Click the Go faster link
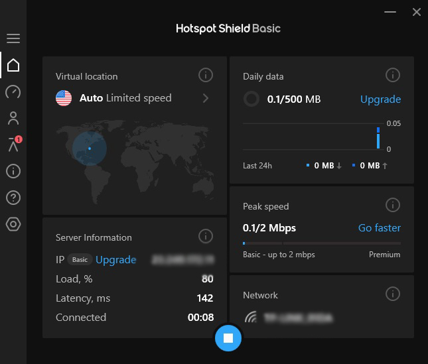This screenshot has width=428, height=364. pos(379,228)
